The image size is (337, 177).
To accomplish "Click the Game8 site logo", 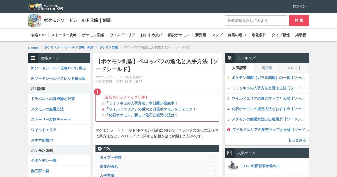I will coord(45,7).
